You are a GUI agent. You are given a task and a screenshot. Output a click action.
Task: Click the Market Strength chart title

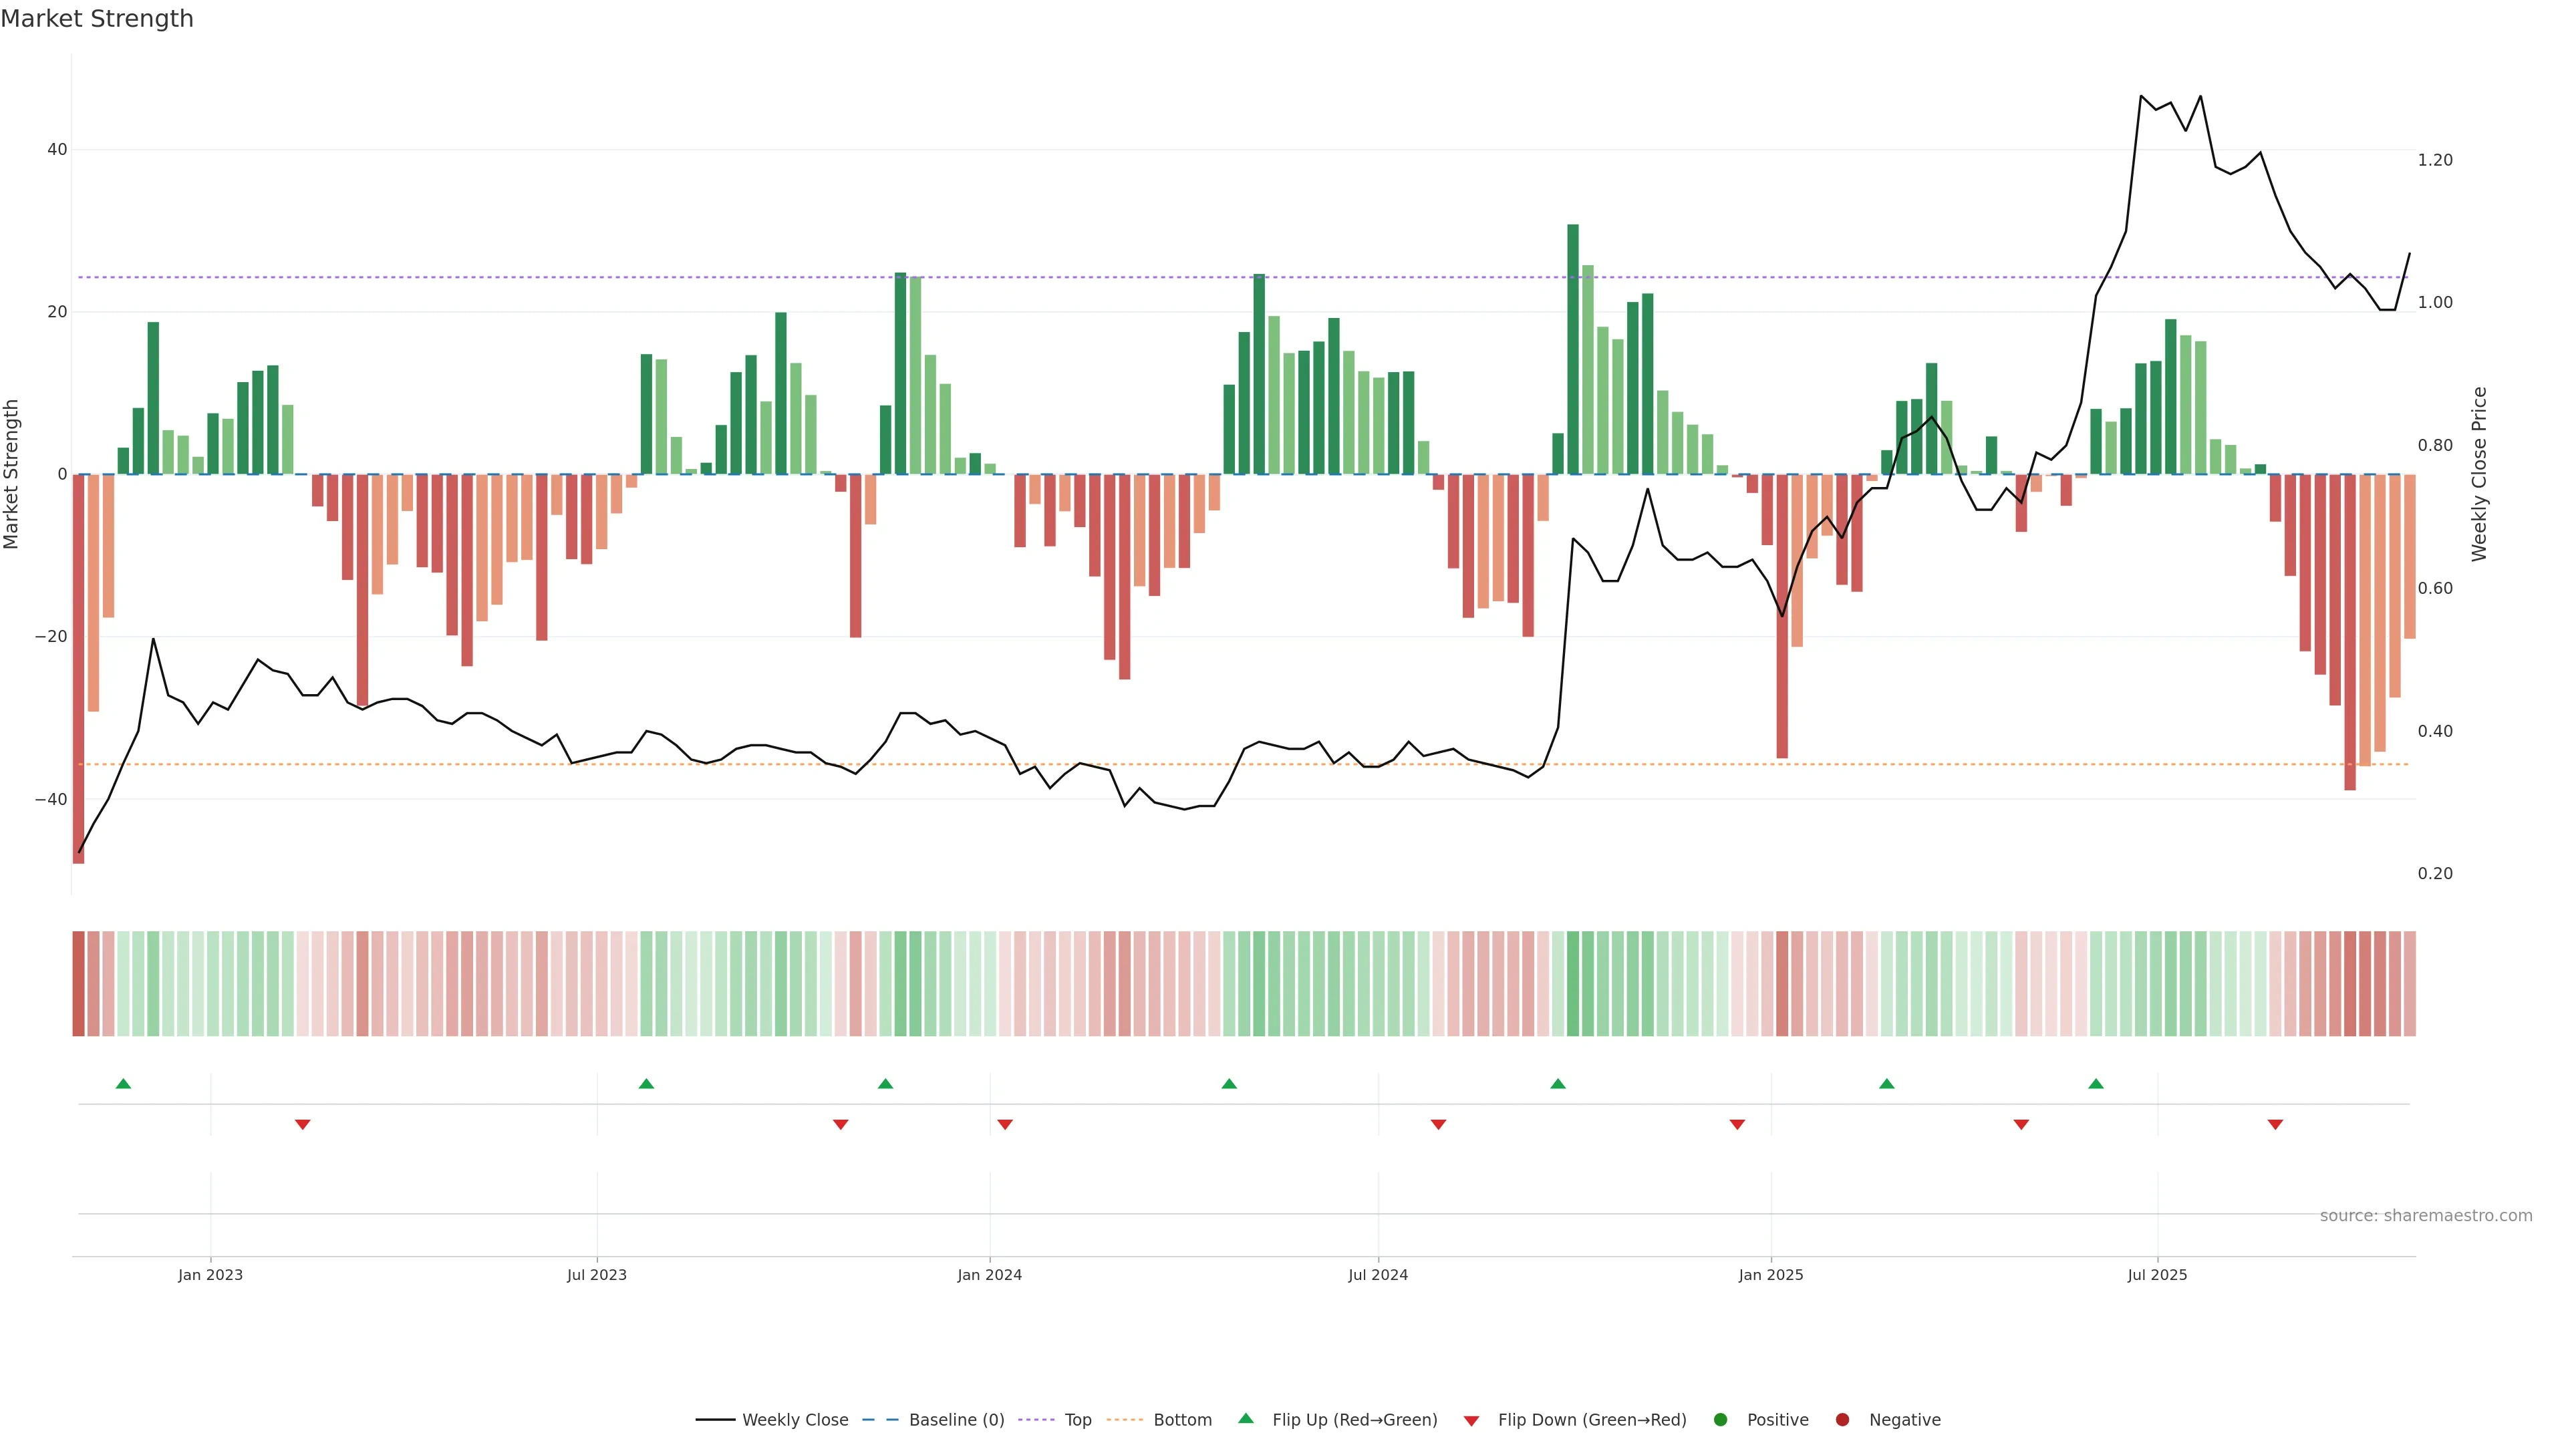coord(97,19)
